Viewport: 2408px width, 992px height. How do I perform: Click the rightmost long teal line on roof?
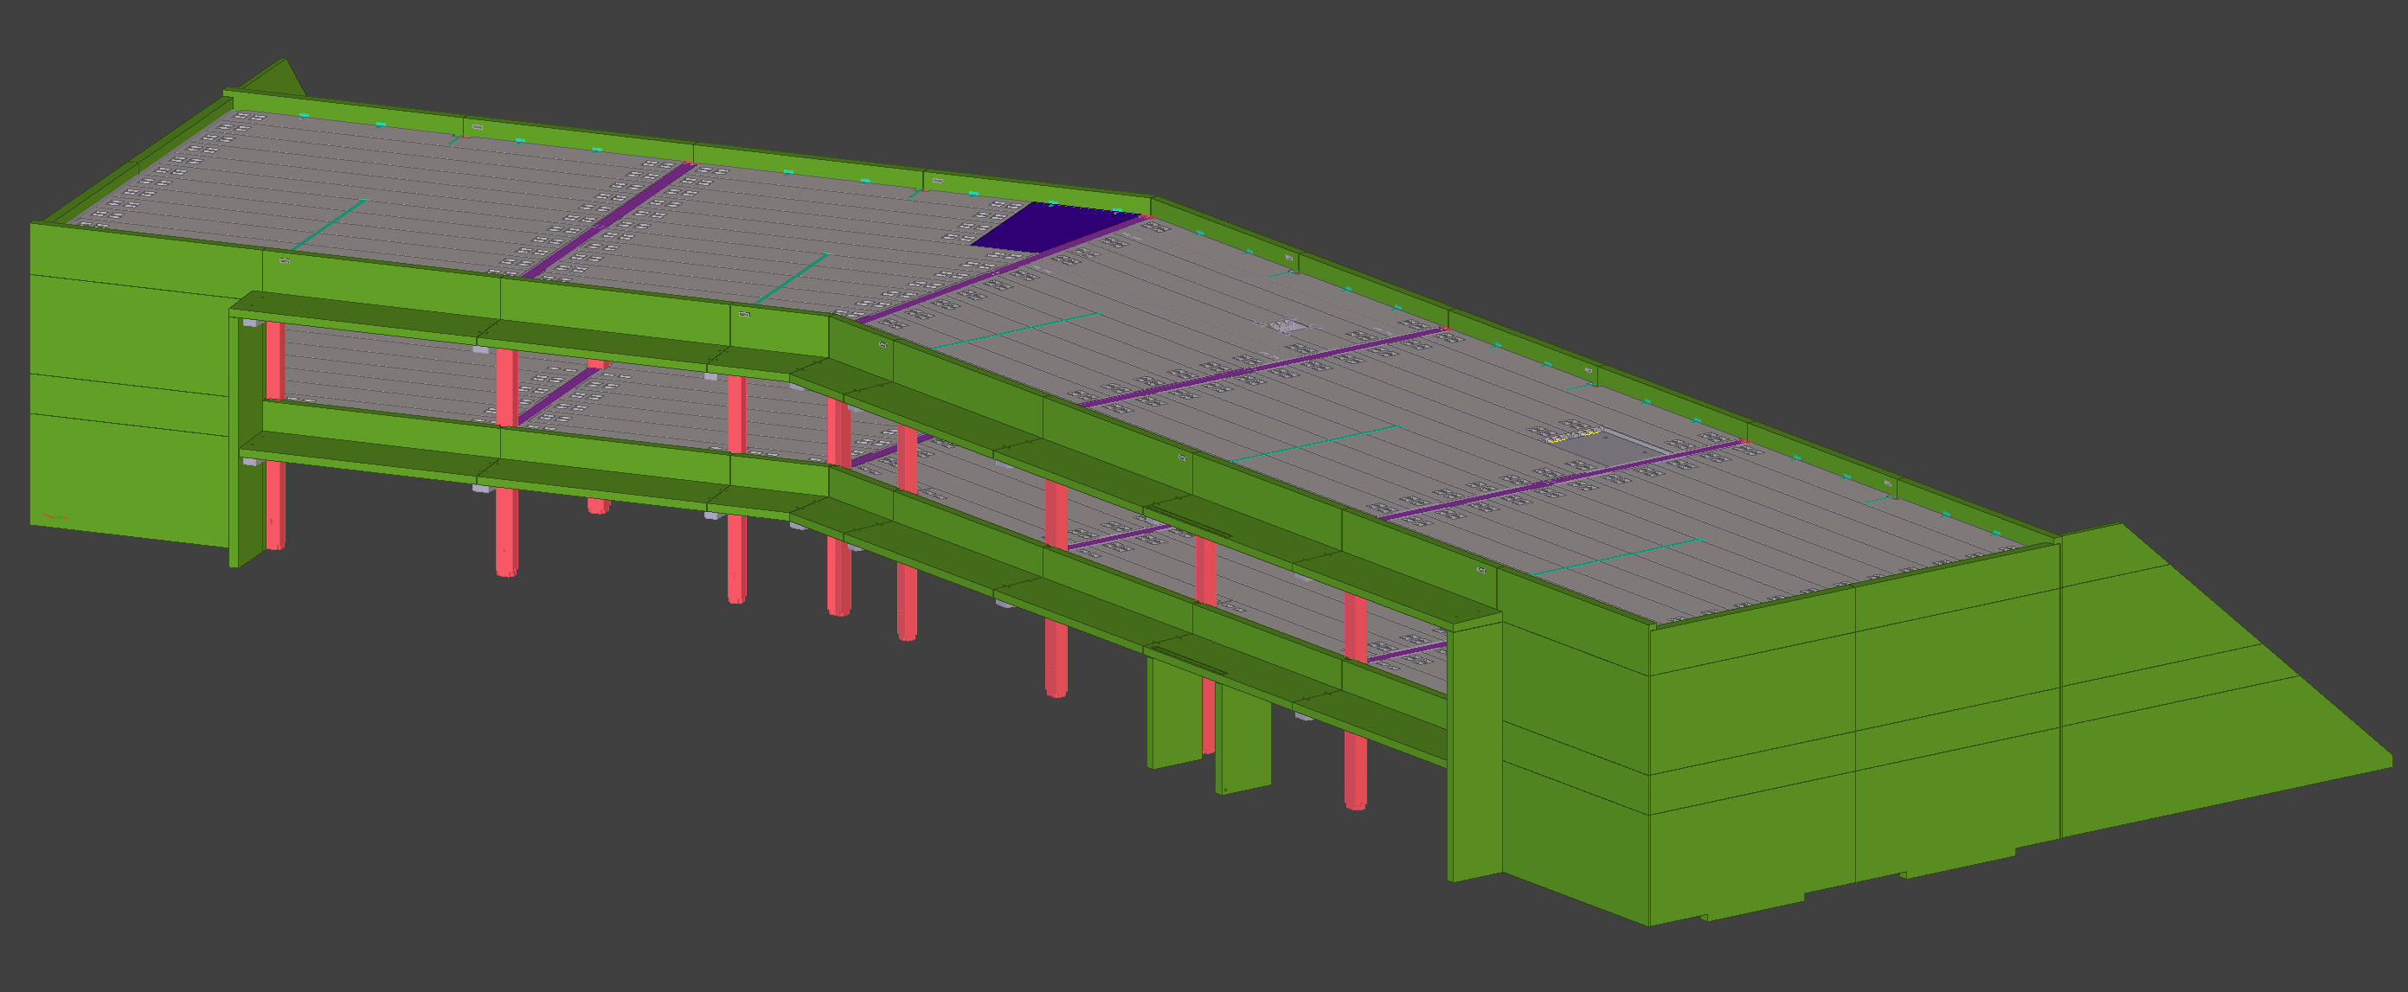1615,556
